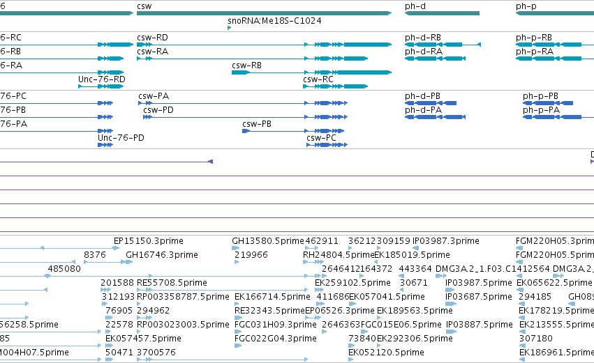594x363 pixels.
Task: Select EK189563.5prime label
Action: point(415,311)
